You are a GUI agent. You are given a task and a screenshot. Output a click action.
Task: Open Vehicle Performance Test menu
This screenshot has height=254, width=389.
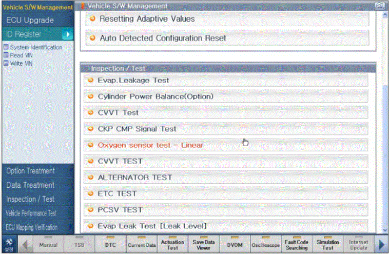[x=31, y=213]
